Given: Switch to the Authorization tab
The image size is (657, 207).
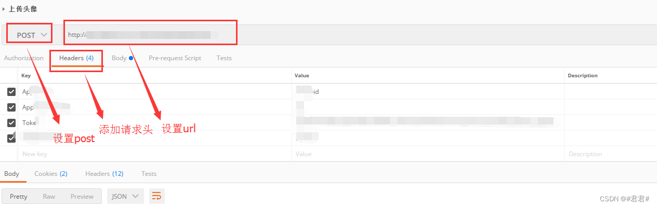Looking at the screenshot, I should [x=24, y=58].
